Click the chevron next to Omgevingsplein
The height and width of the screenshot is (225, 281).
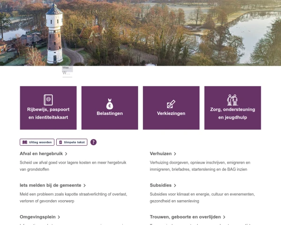(59, 217)
